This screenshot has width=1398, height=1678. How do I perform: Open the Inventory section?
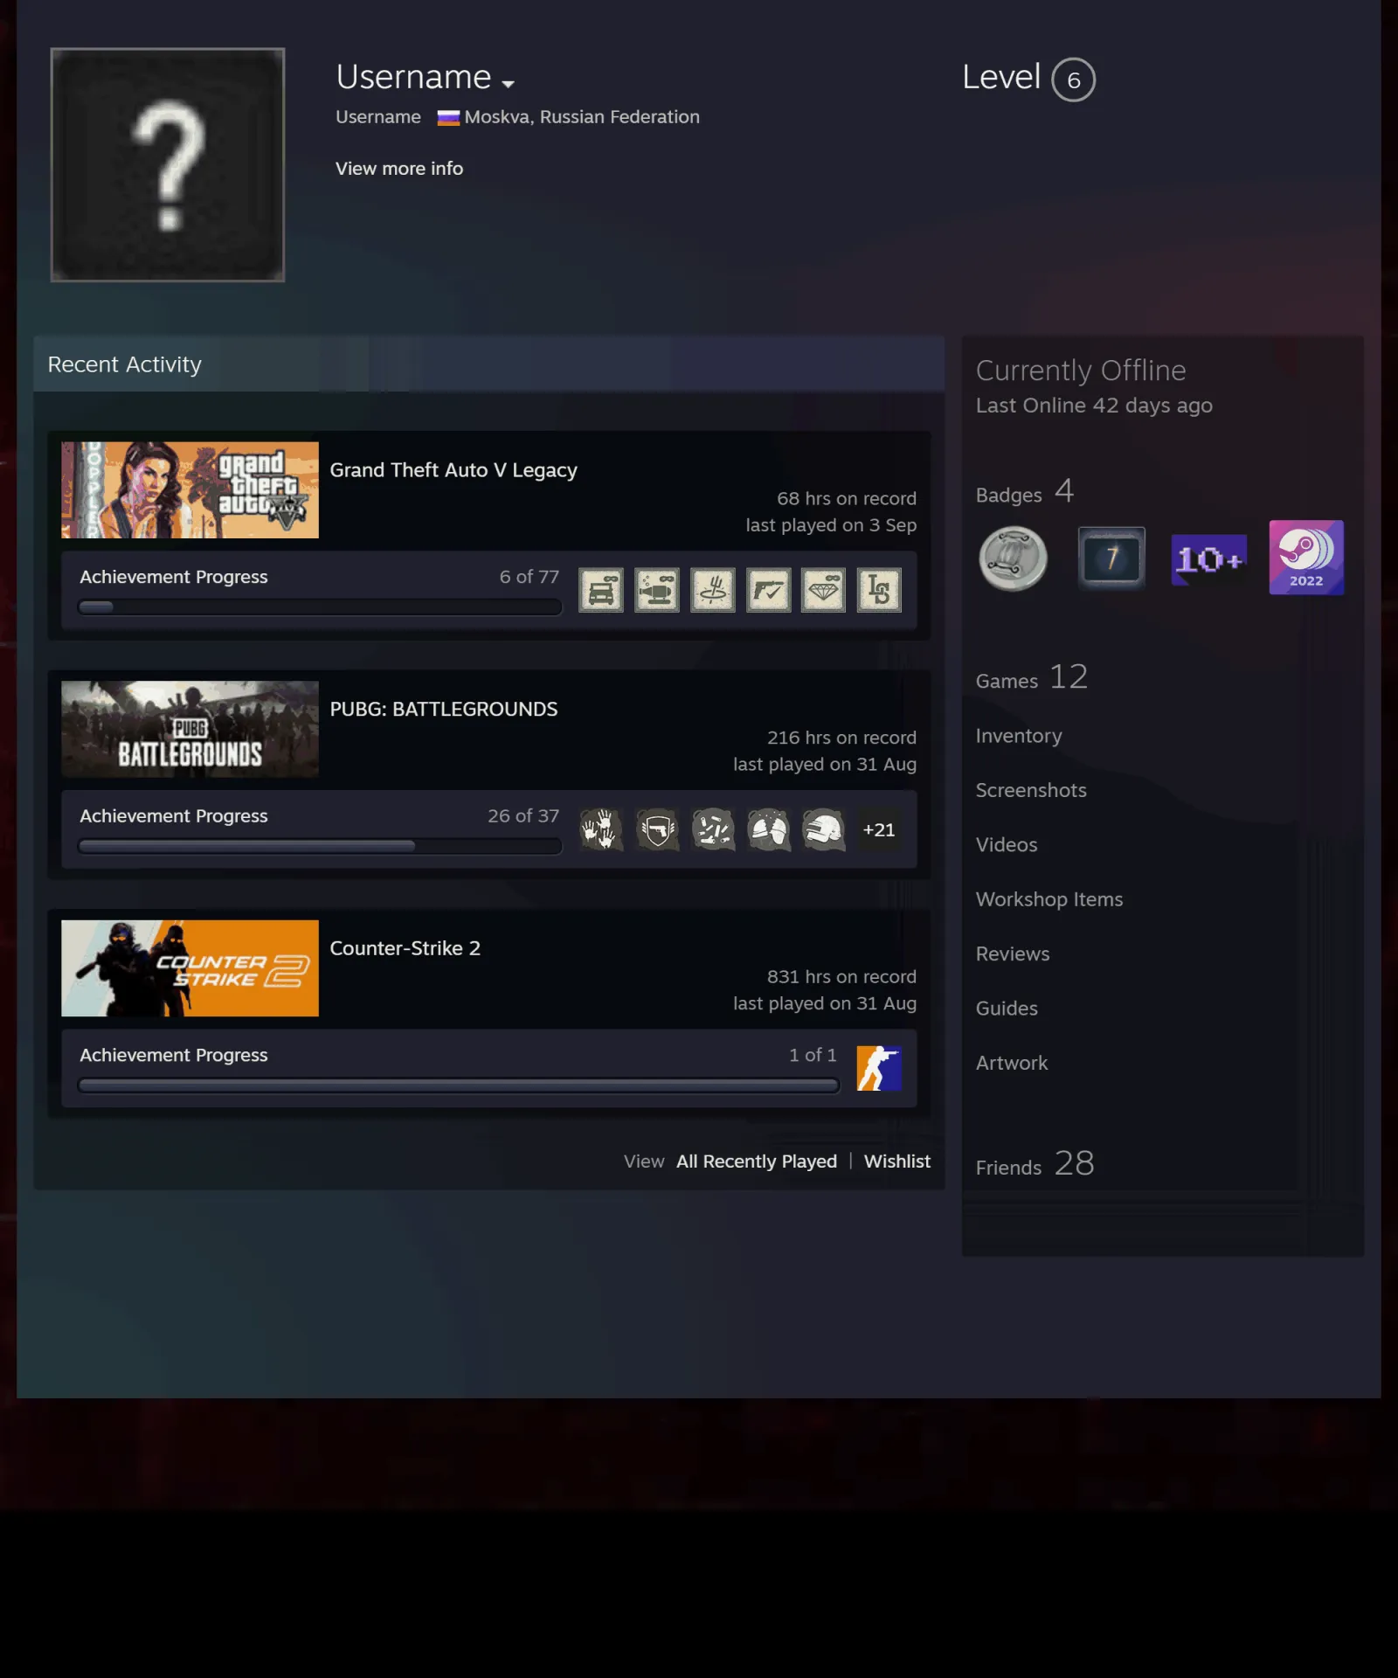(x=1019, y=736)
